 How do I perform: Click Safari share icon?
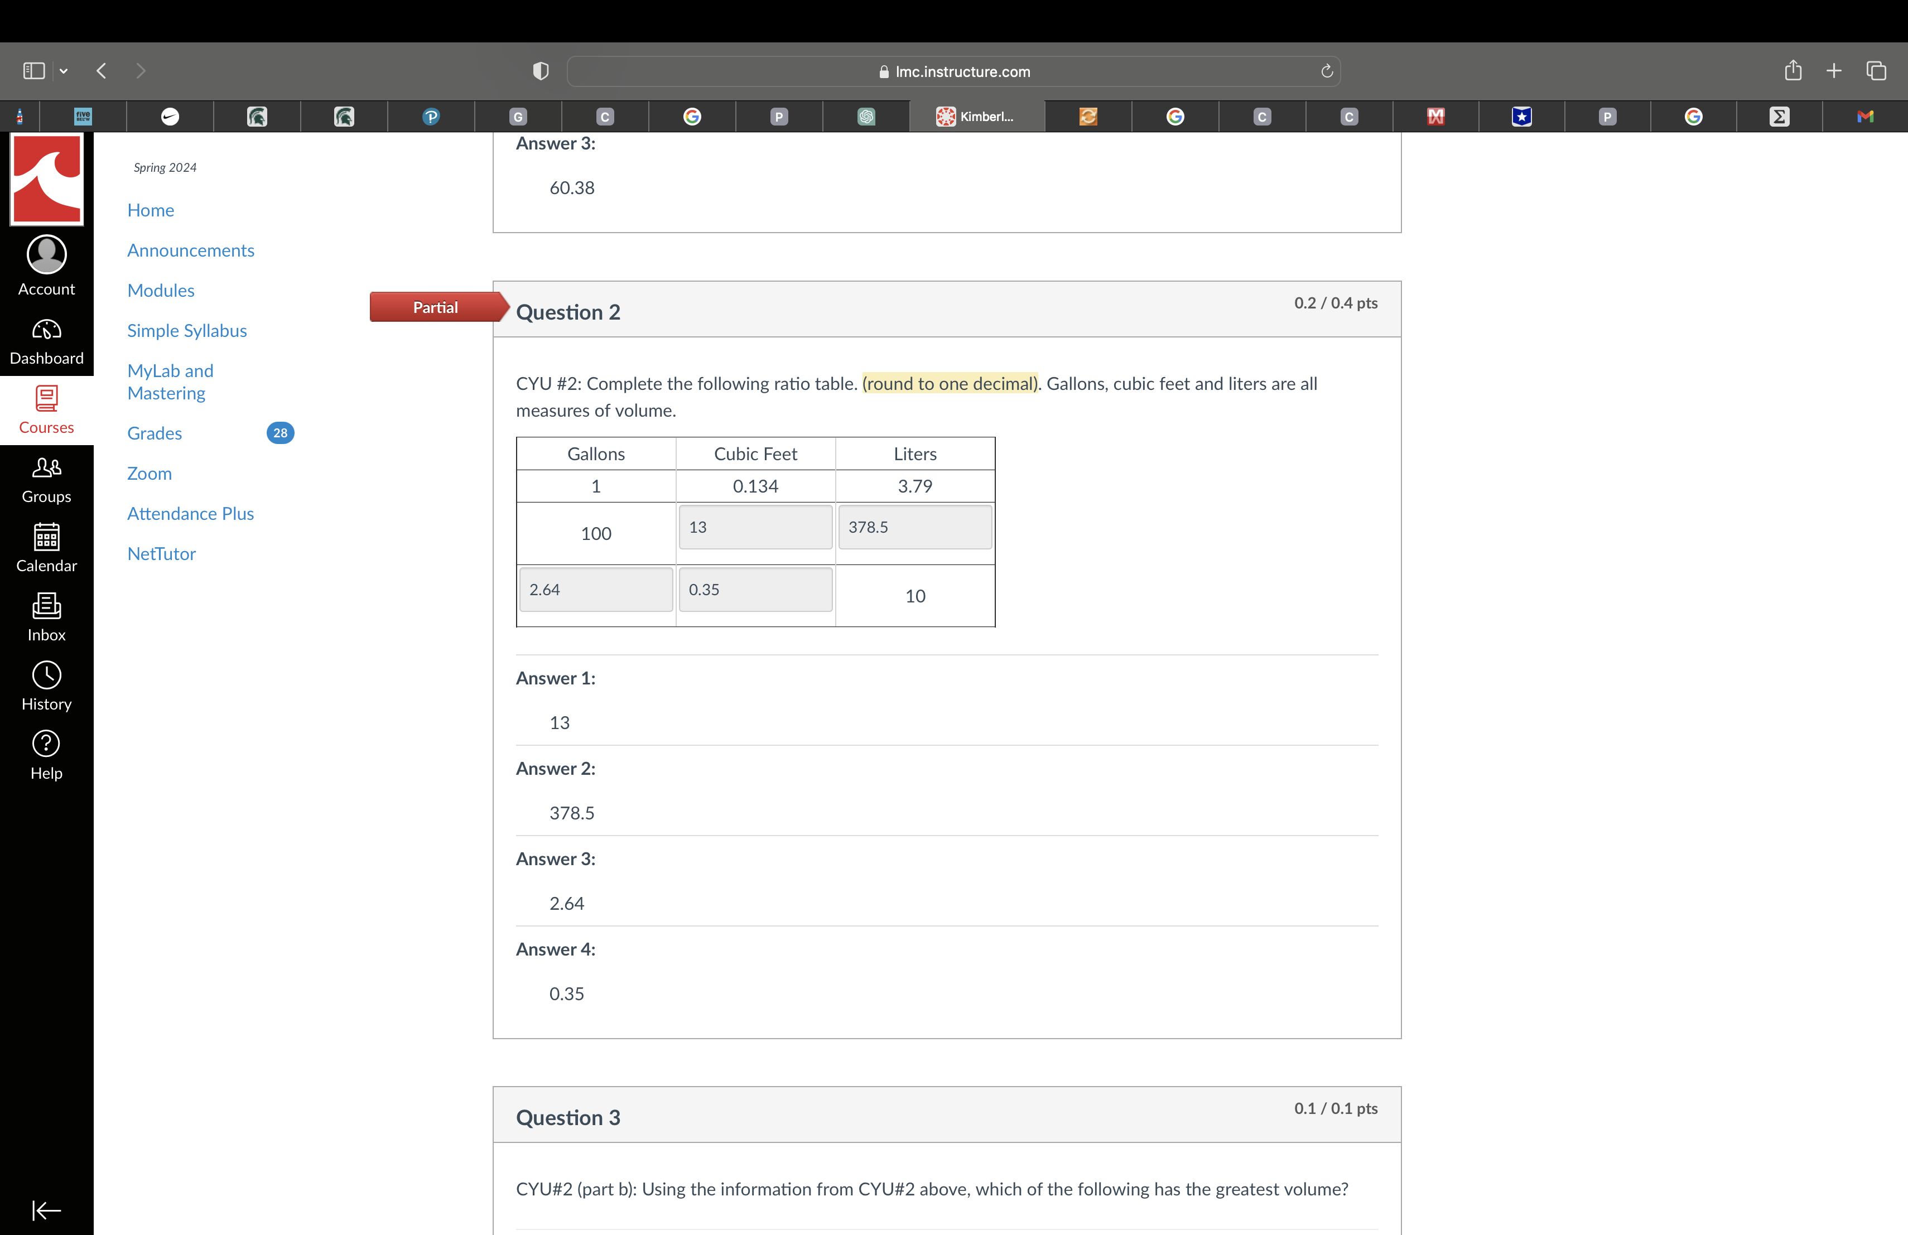click(x=1793, y=71)
